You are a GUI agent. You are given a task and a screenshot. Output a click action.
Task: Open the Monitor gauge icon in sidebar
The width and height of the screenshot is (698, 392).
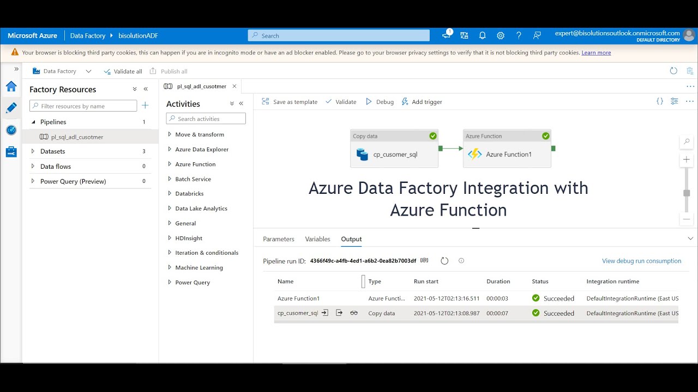point(11,130)
